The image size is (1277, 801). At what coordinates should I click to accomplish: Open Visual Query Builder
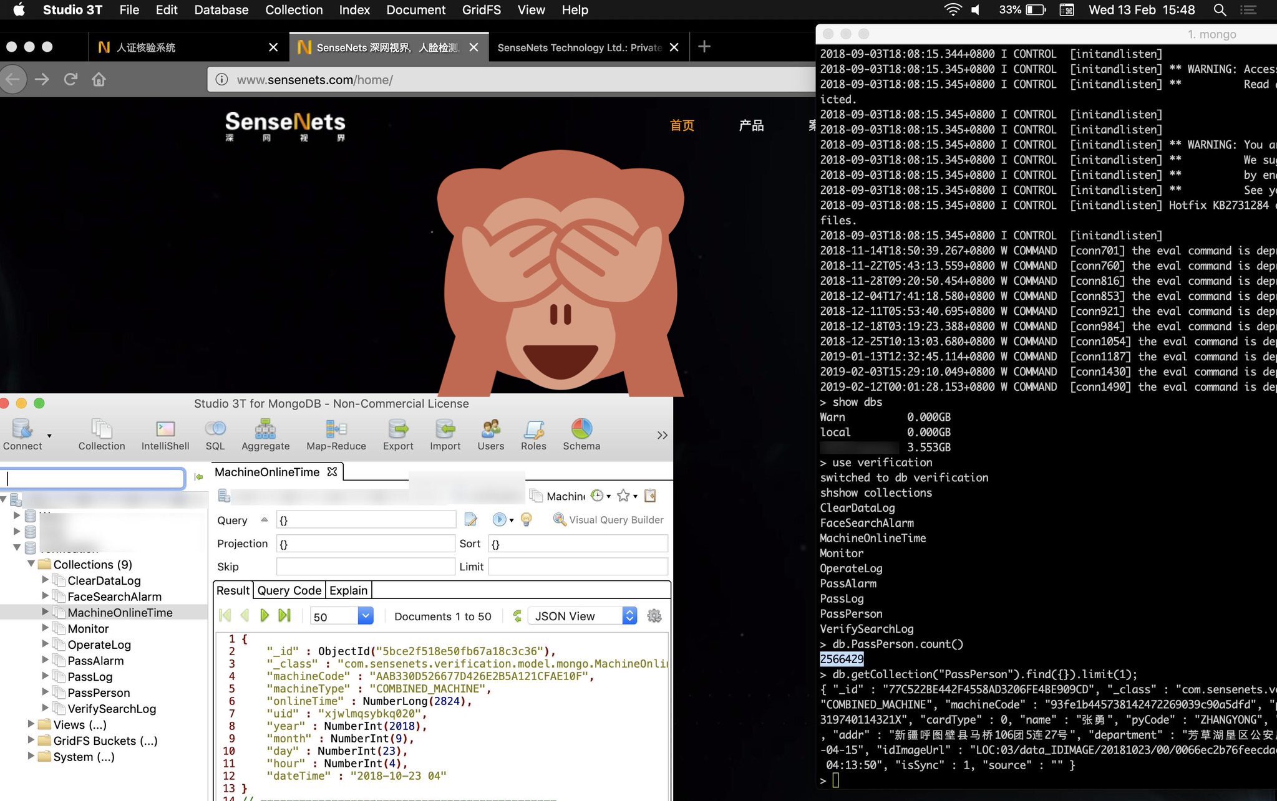[608, 520]
